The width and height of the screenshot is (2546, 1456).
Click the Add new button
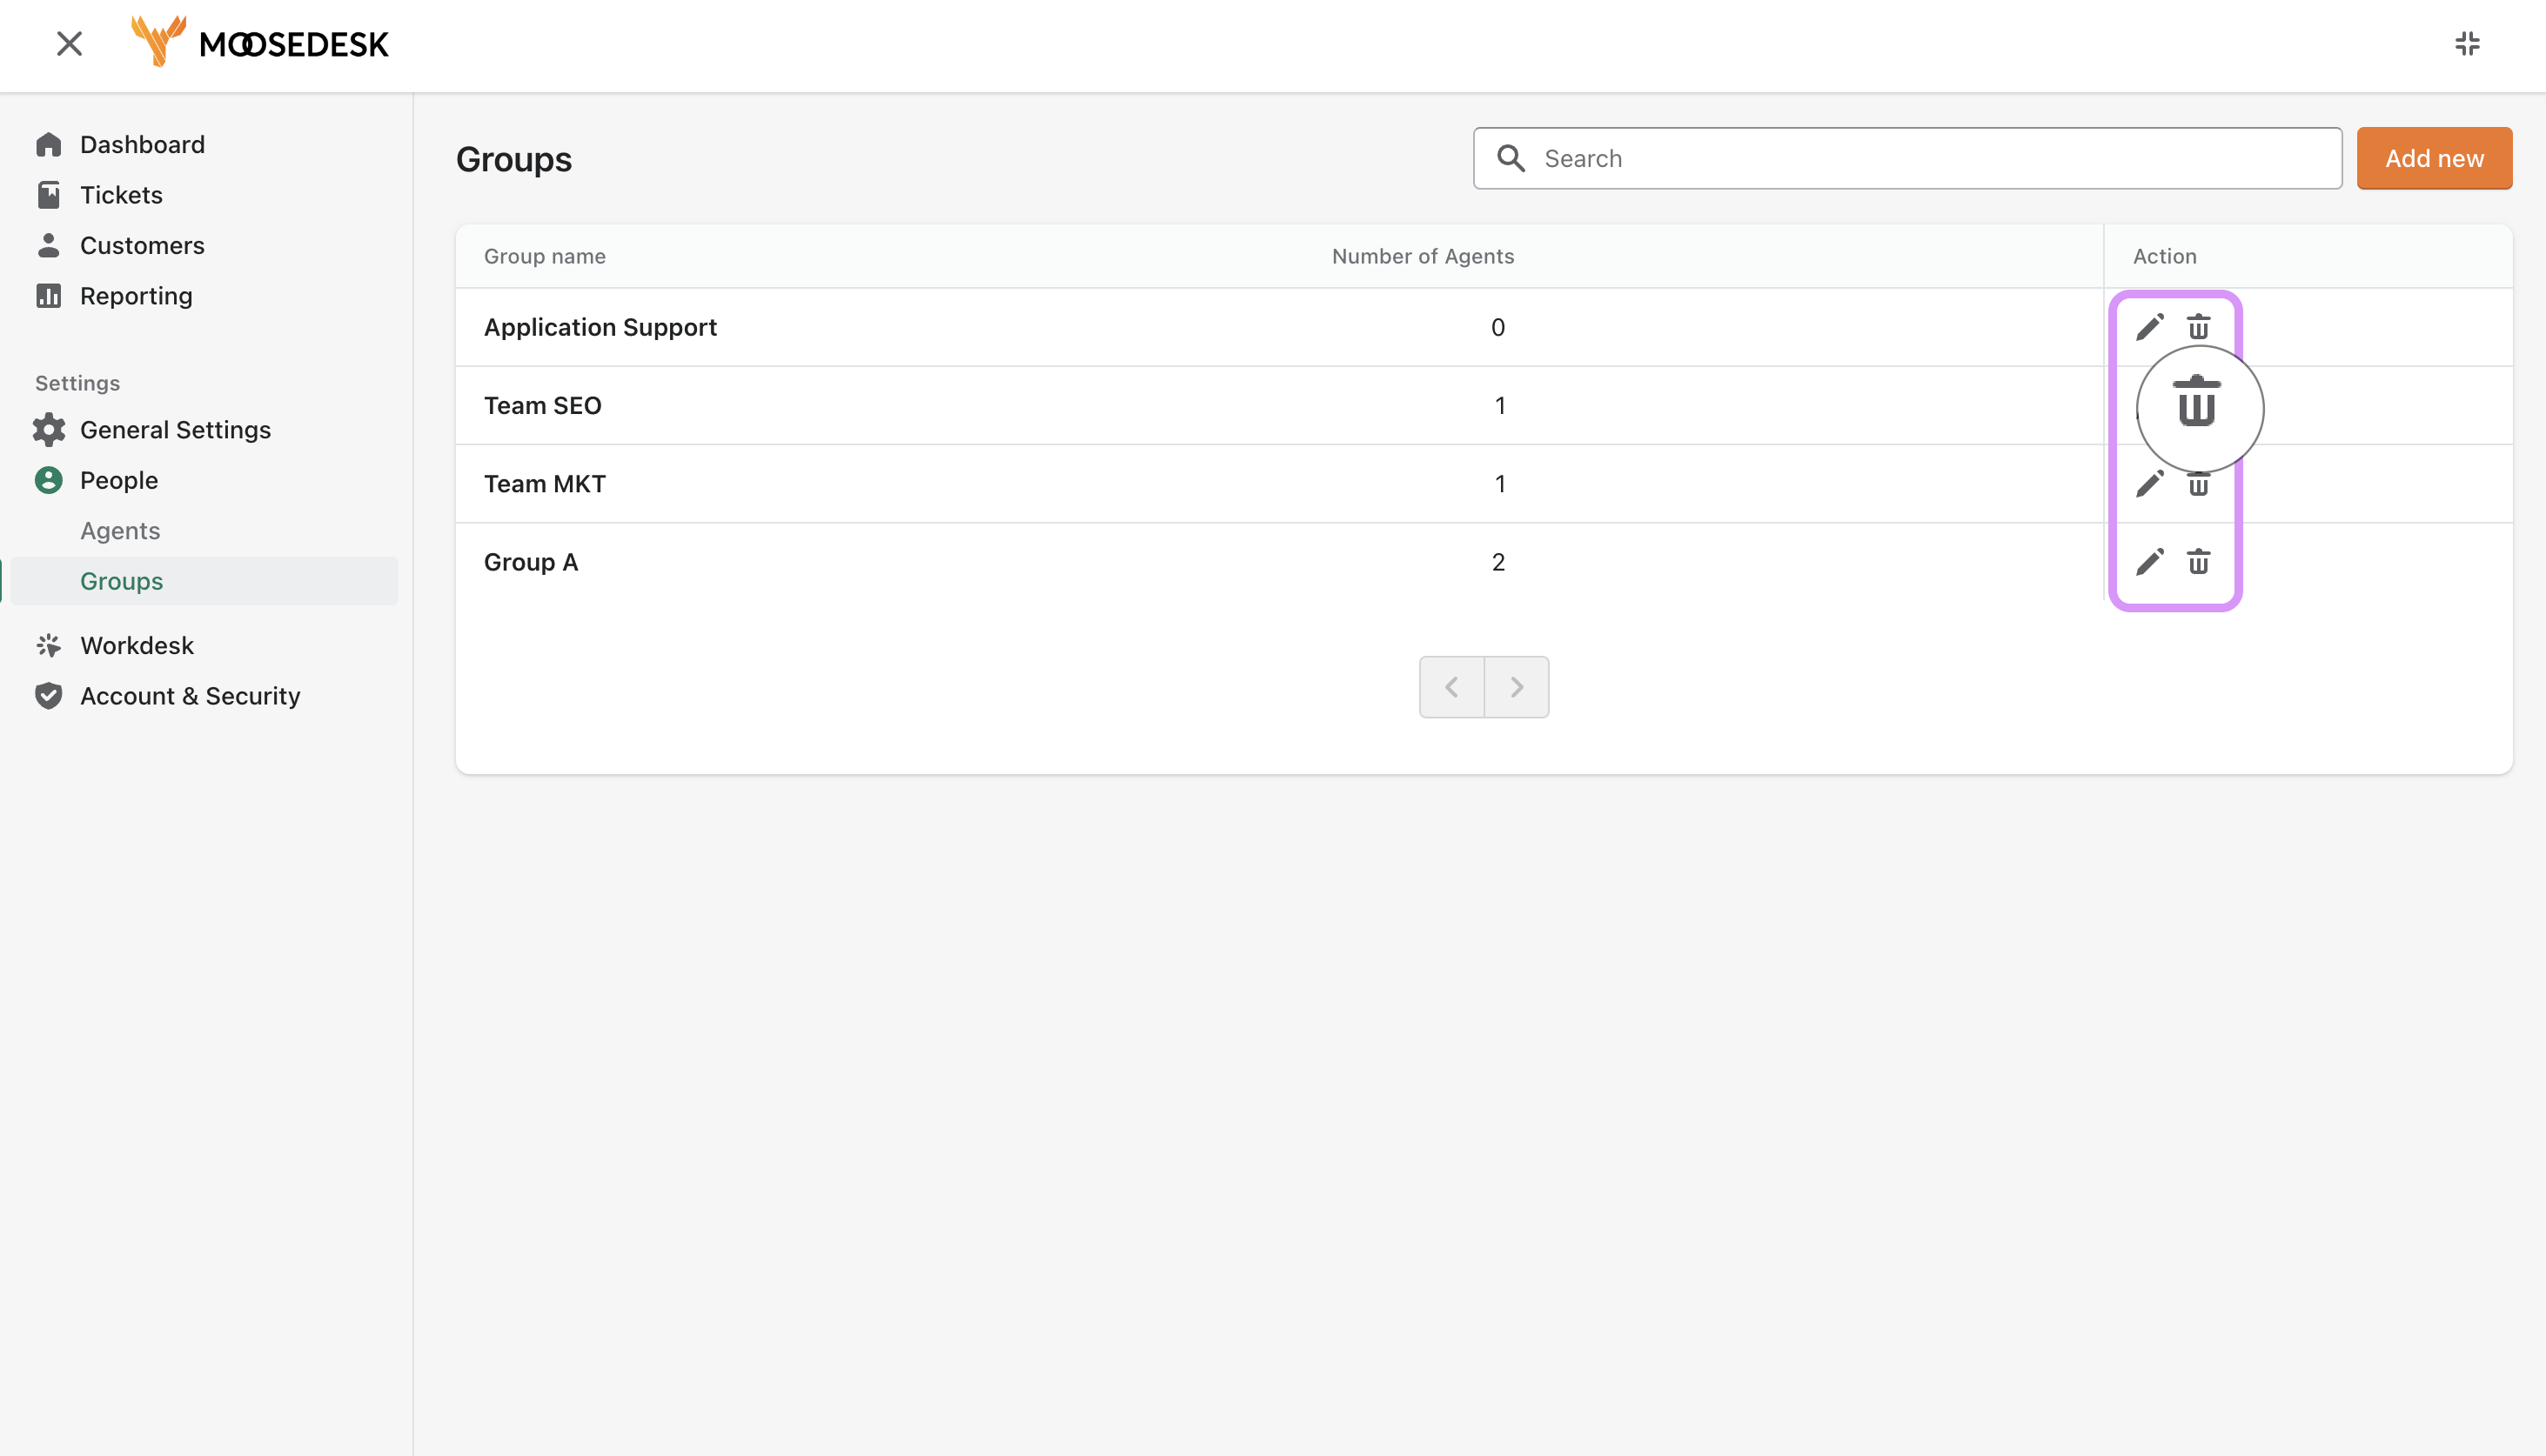tap(2433, 159)
